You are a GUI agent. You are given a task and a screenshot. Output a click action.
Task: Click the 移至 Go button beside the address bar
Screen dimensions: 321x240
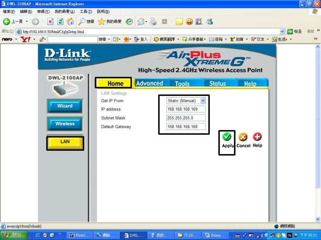coord(295,32)
